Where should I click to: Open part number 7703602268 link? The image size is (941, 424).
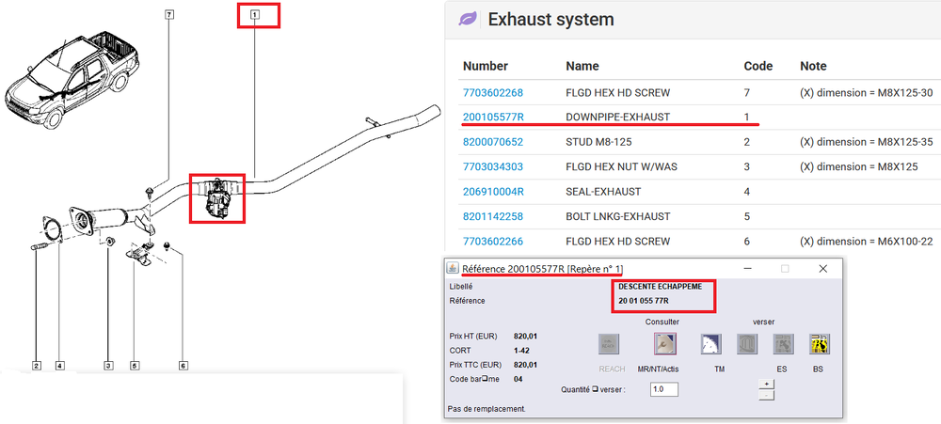click(x=492, y=93)
